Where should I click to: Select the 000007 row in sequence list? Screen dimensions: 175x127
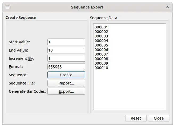[x=101, y=54]
